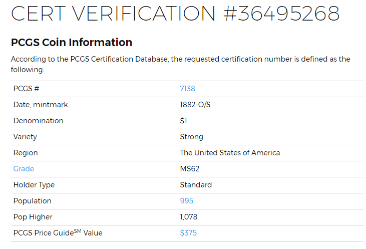Click the cert verification number heading

point(175,14)
